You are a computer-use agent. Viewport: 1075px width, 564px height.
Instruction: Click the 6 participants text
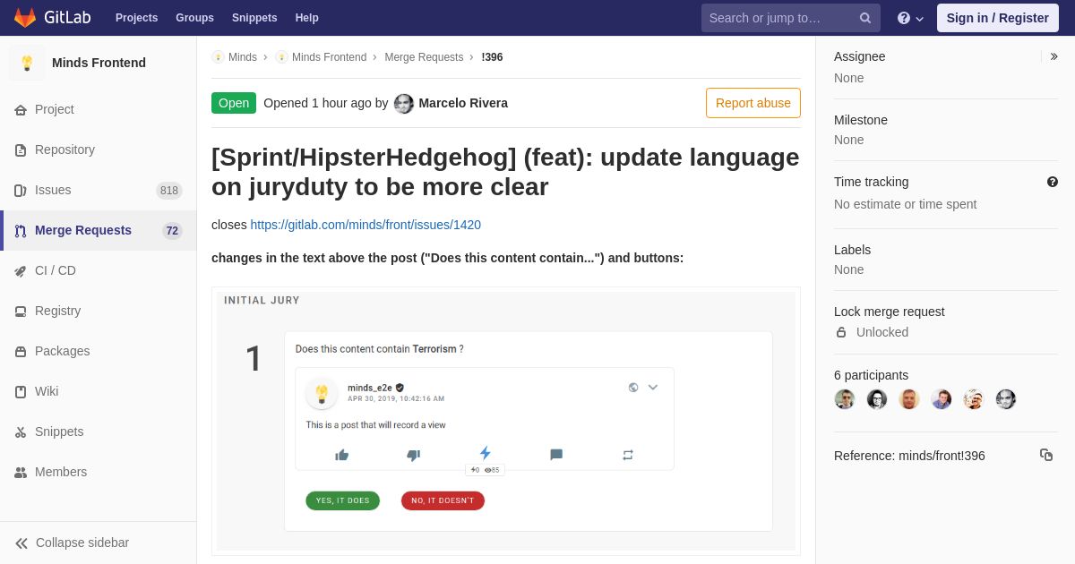coord(871,375)
